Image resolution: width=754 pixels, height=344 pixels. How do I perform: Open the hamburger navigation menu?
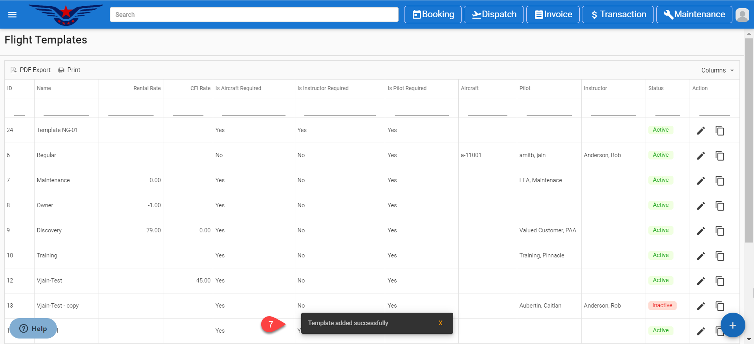point(13,14)
